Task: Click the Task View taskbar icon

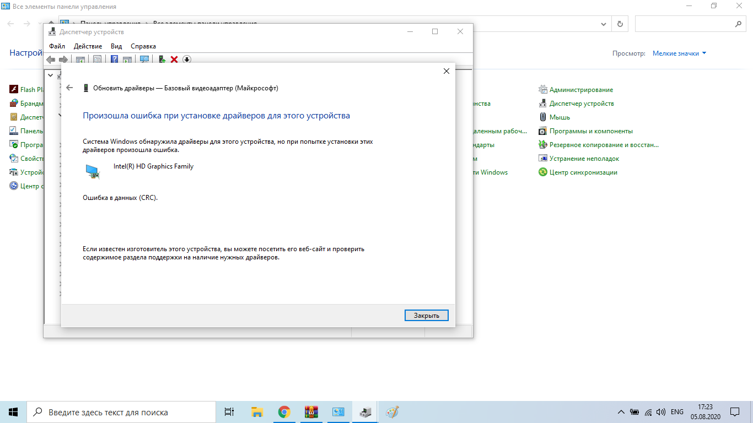Action: tap(229, 411)
